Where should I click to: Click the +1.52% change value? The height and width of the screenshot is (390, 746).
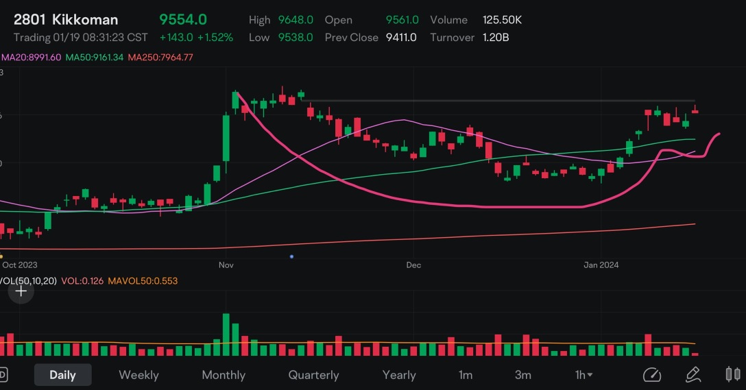[215, 38]
